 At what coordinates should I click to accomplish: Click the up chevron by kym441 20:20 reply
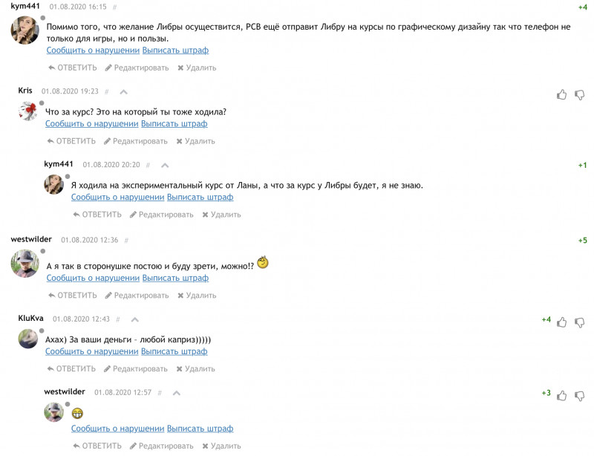click(165, 166)
